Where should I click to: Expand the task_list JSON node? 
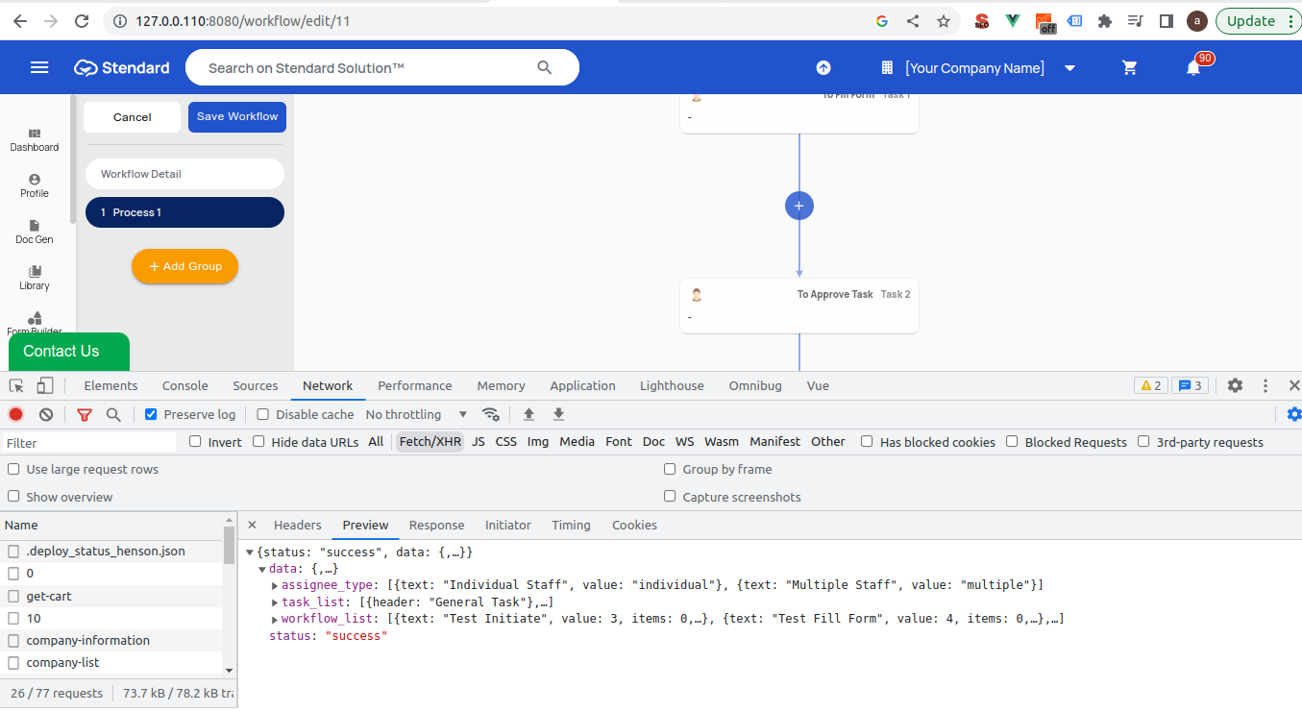[x=274, y=602]
